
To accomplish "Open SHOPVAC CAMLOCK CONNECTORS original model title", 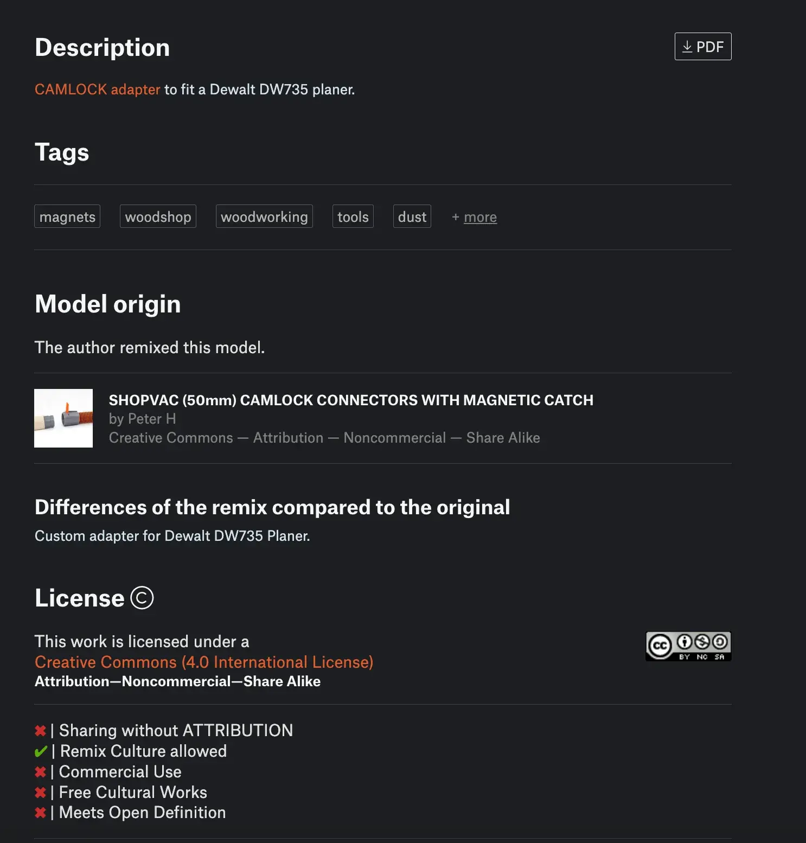I will click(x=351, y=400).
